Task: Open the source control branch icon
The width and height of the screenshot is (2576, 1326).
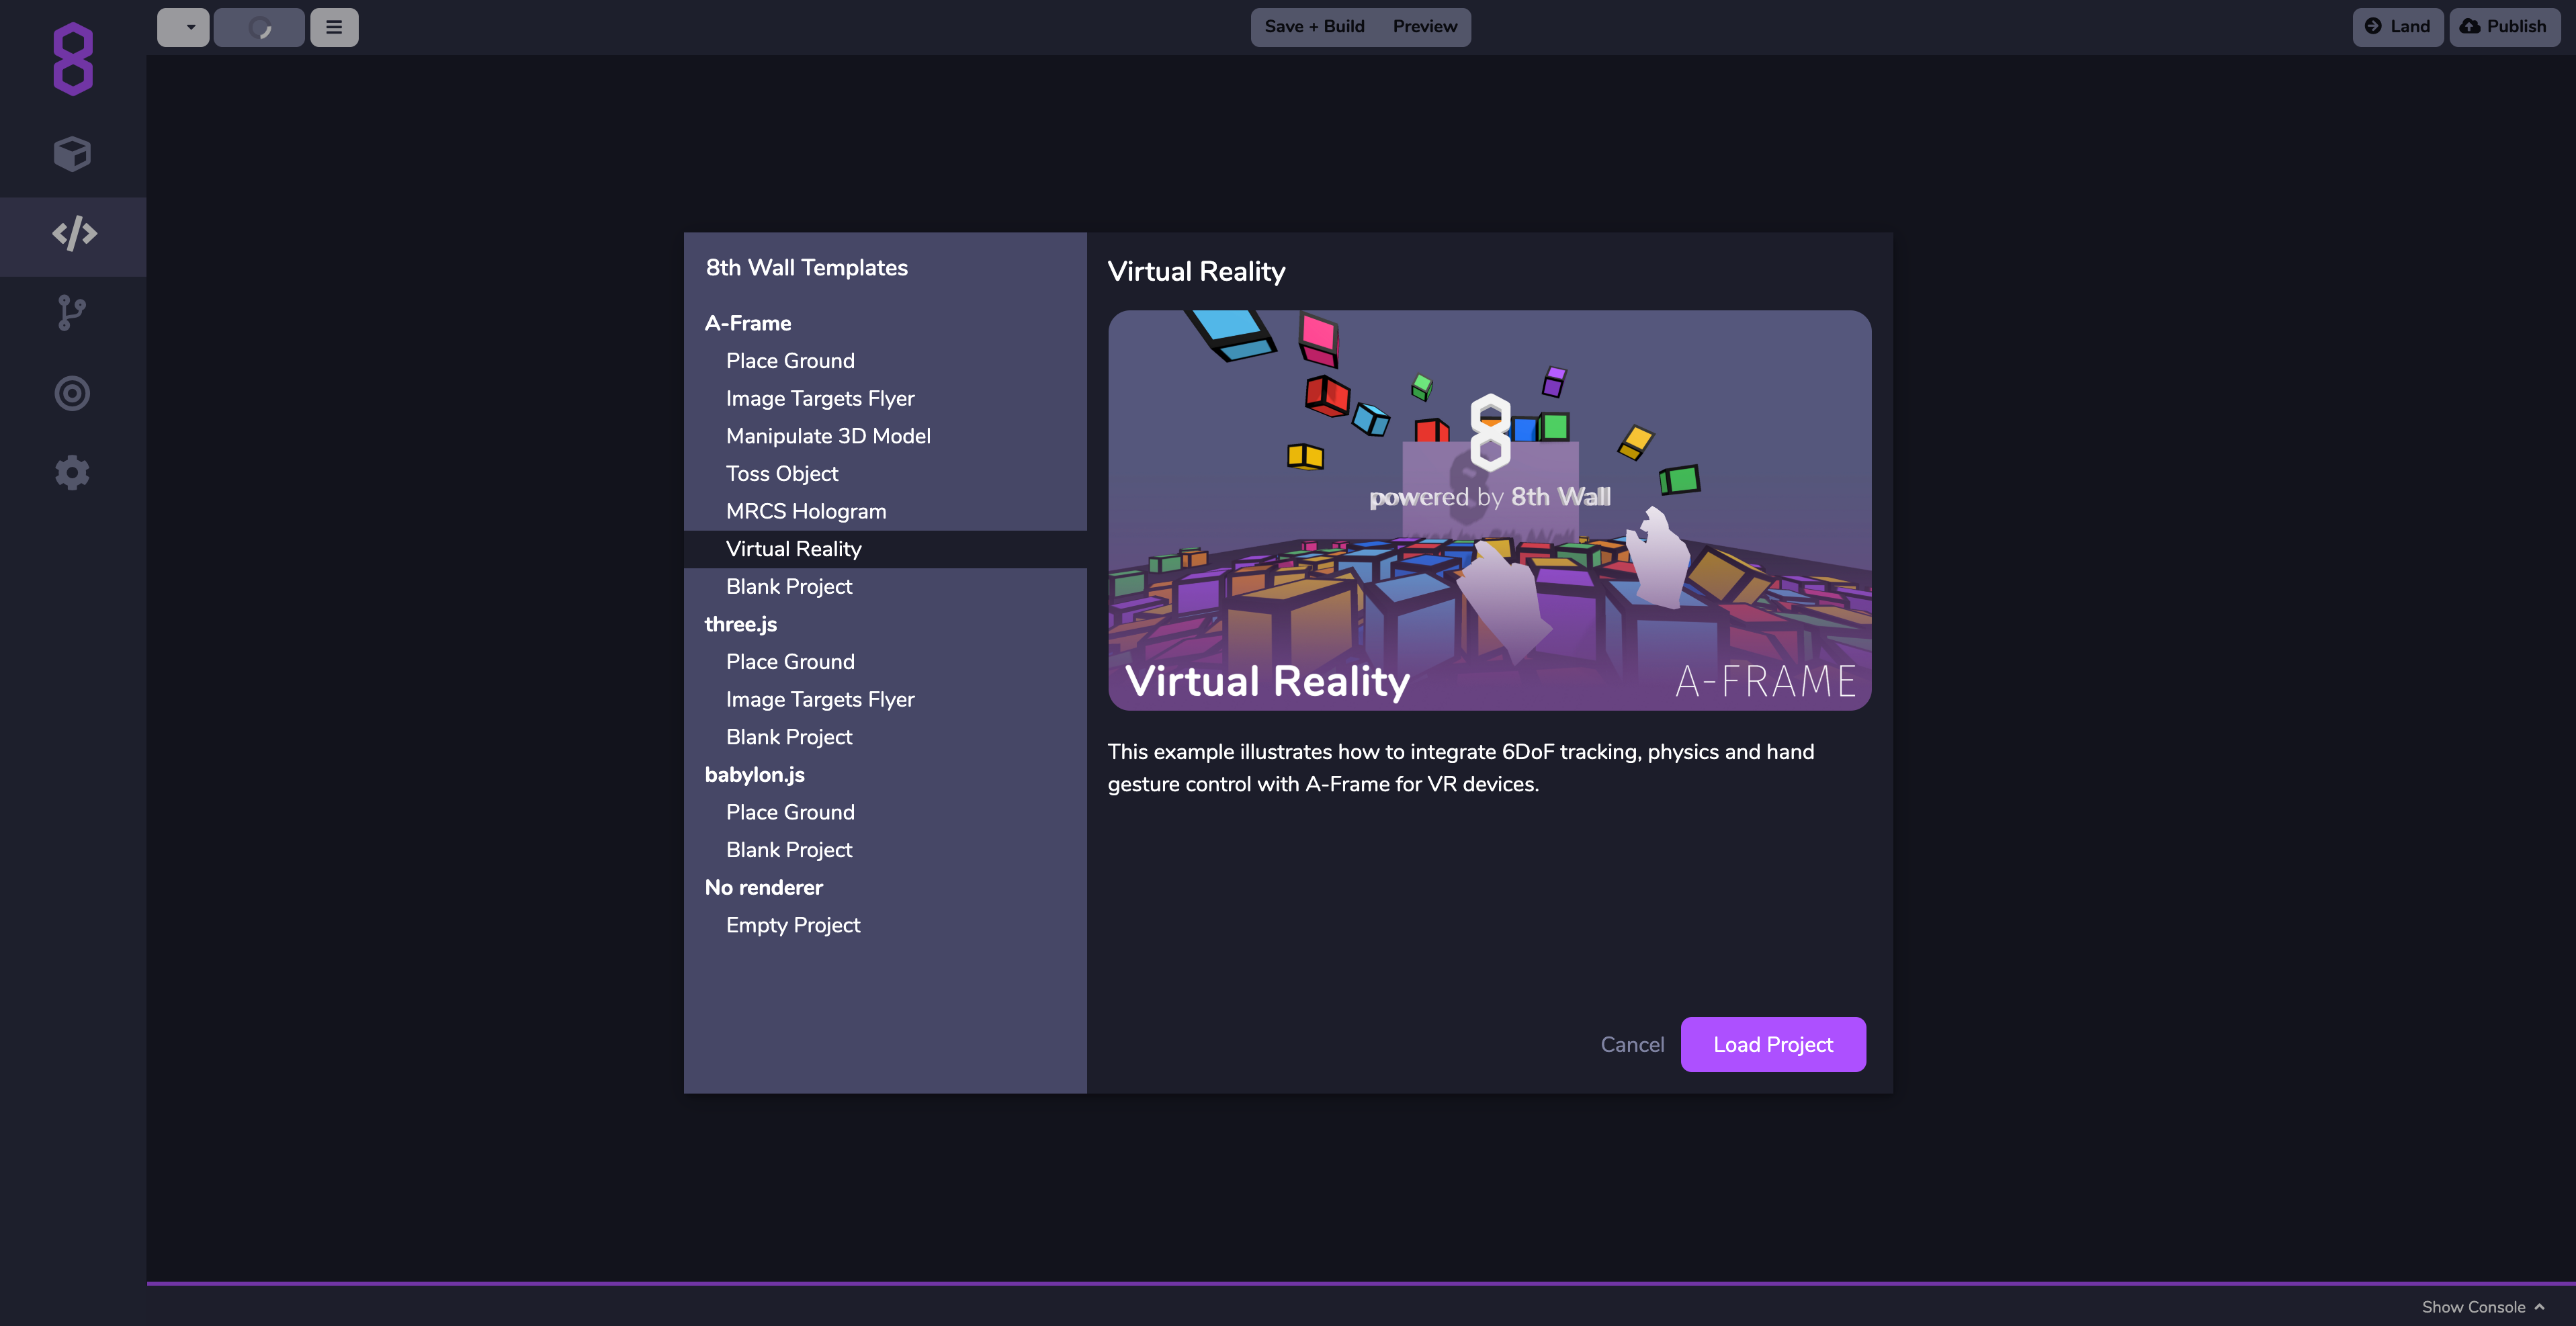Action: (72, 313)
